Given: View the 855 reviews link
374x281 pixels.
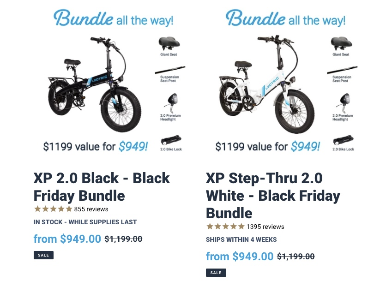Looking at the screenshot, I should (91, 209).
